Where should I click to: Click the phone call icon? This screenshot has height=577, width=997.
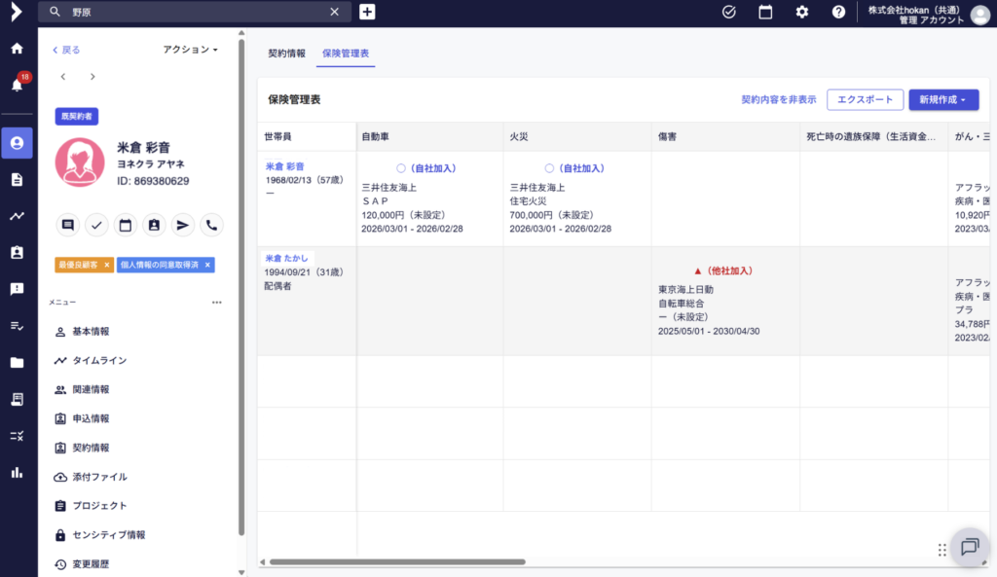pyautogui.click(x=211, y=225)
